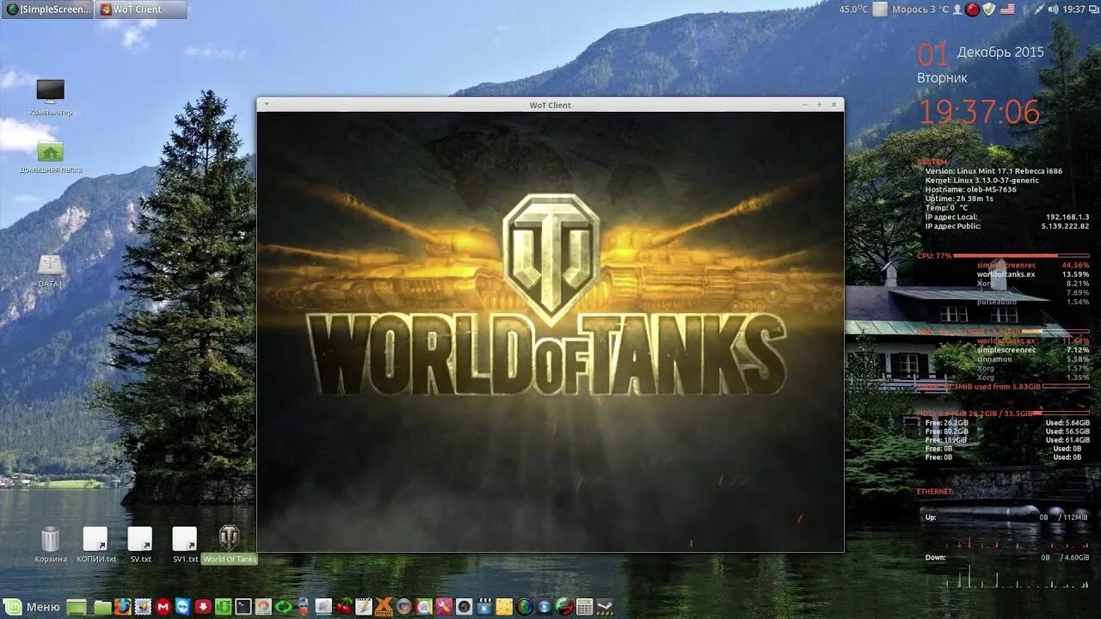Open the green sync arrows launcher
The image size is (1101, 619).
point(283,607)
